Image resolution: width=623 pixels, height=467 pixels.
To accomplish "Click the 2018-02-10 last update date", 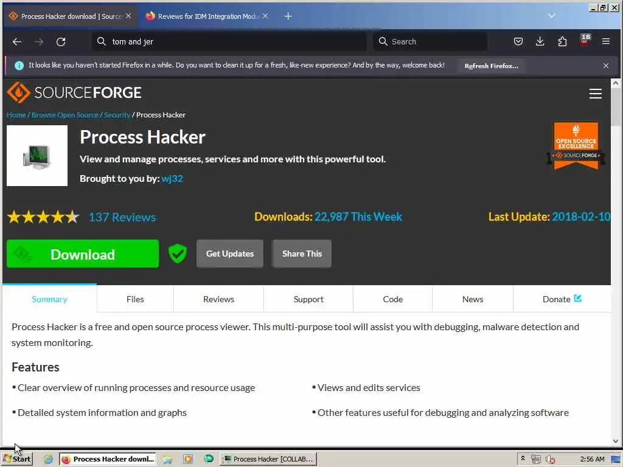I will [x=581, y=217].
